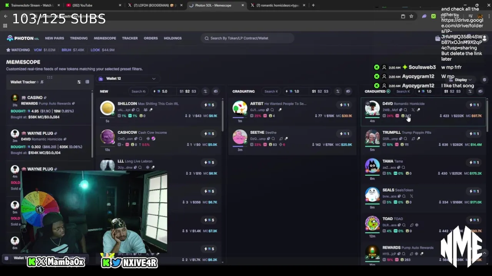Open X (Twitter) icon on D4VD row
The width and height of the screenshot is (492, 276).
pos(413,110)
